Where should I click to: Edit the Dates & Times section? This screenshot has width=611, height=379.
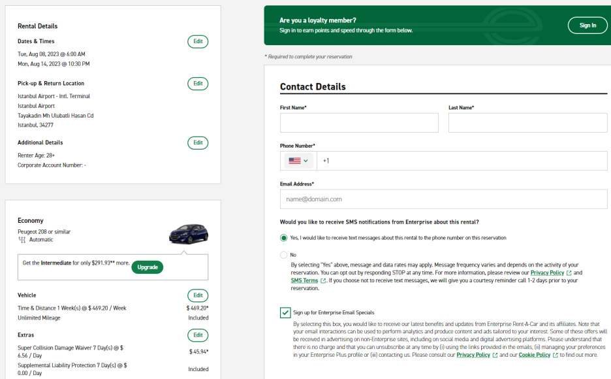198,41
